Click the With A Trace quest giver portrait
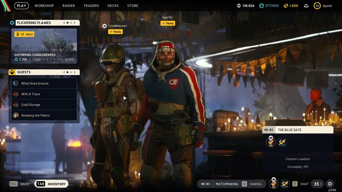This screenshot has width=342, height=192. tap(16, 94)
